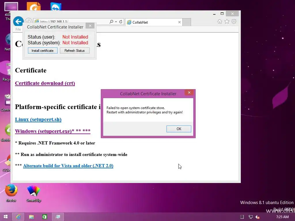The width and height of the screenshot is (295, 221).
Task: Click the browser Home icon
Action: [220, 22]
